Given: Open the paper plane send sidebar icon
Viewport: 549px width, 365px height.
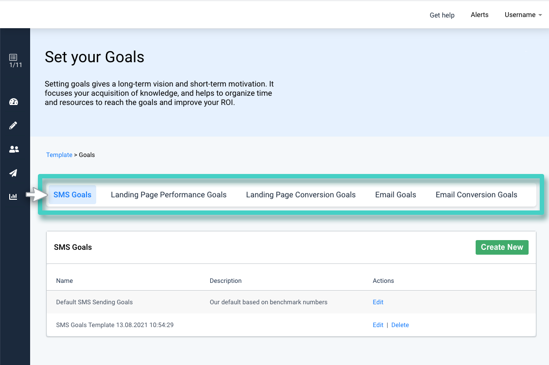Looking at the screenshot, I should pos(13,173).
